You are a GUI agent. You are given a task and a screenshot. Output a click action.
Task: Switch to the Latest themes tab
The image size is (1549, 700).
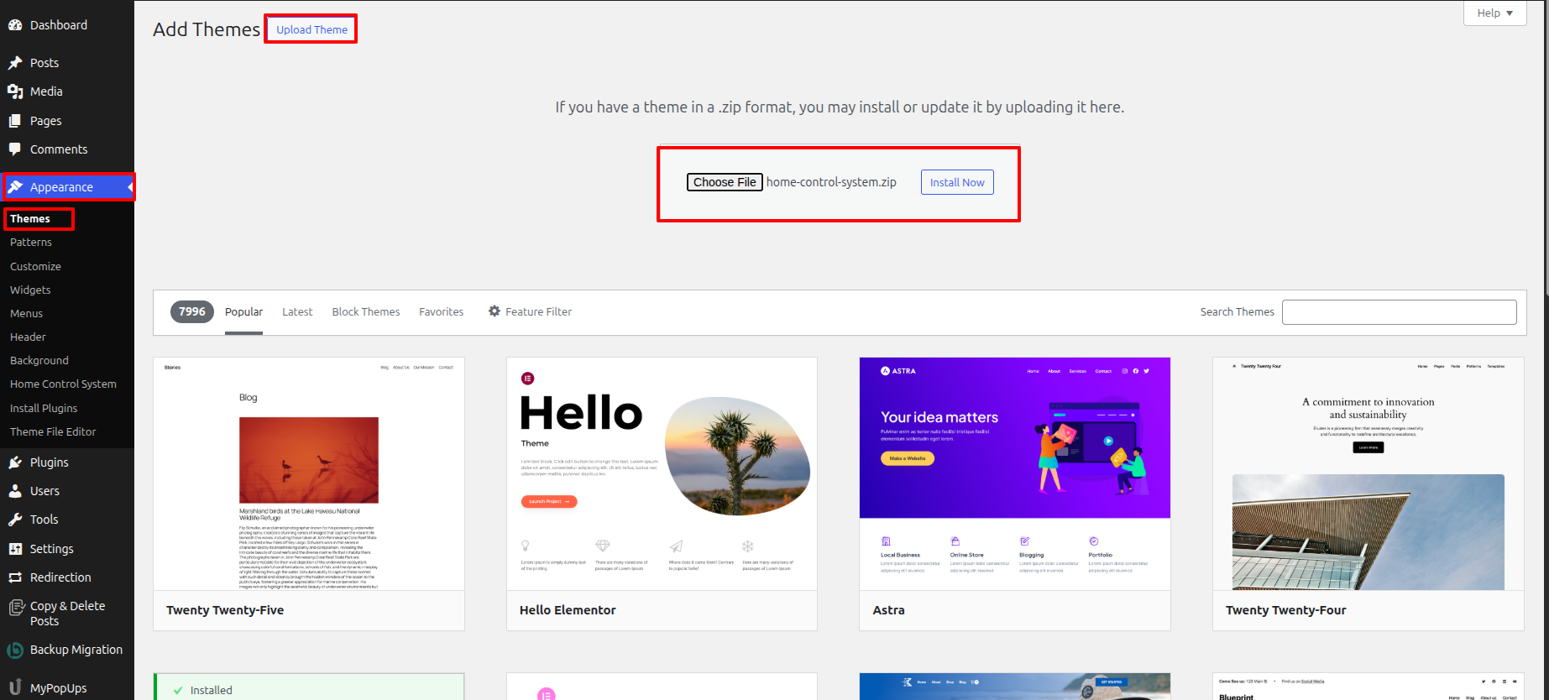pyautogui.click(x=297, y=311)
